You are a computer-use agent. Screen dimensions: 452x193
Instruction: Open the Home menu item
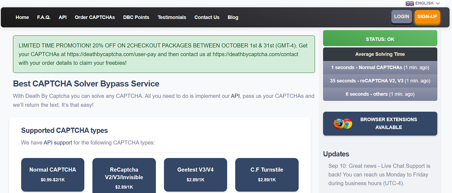coord(22,17)
